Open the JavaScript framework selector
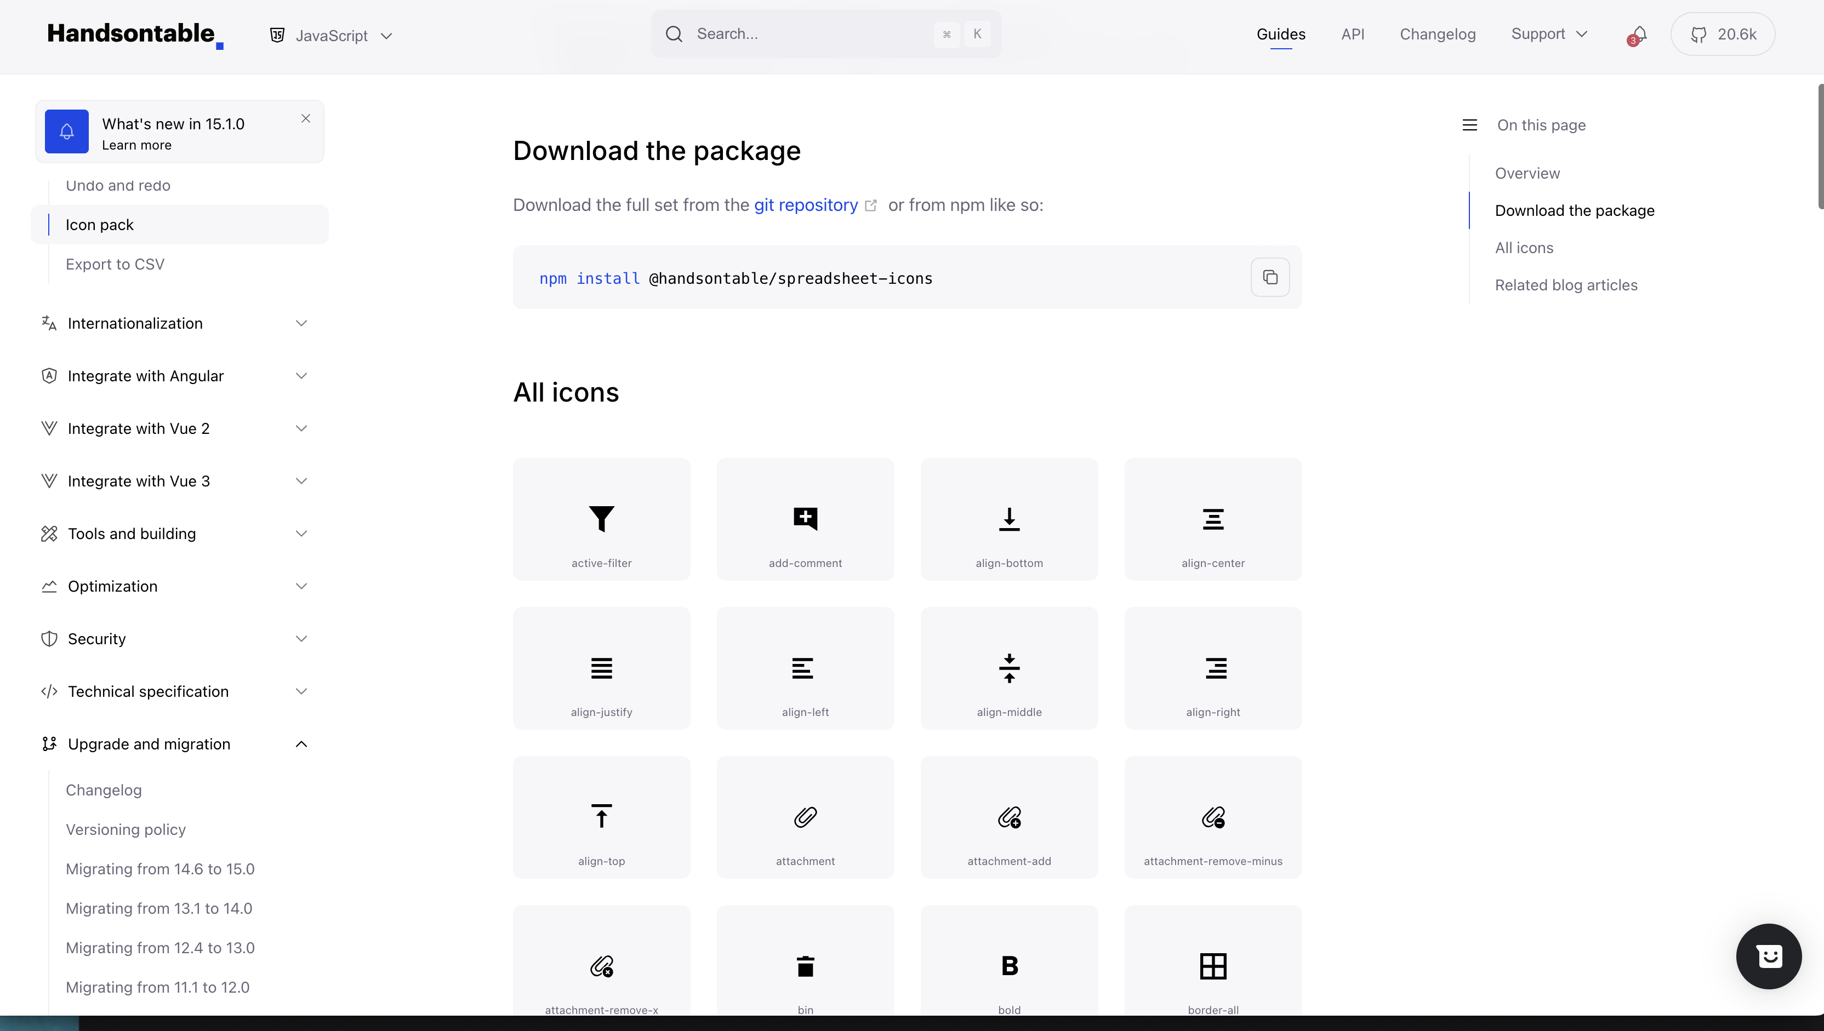The width and height of the screenshot is (1824, 1031). pos(331,34)
